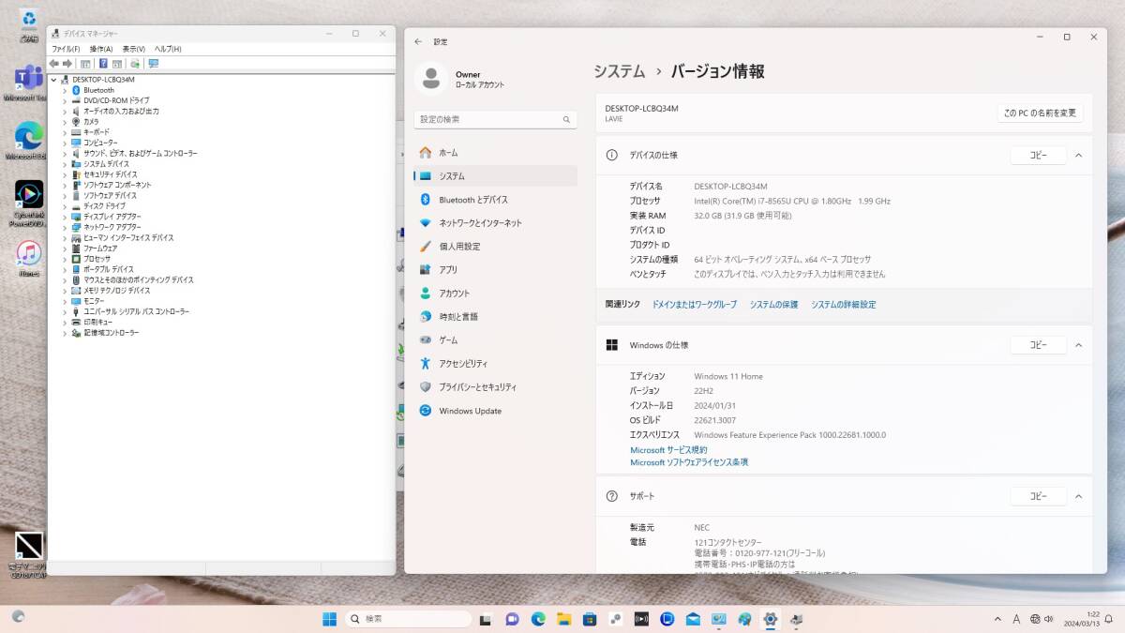Expand the キーボード device category

(x=65, y=132)
